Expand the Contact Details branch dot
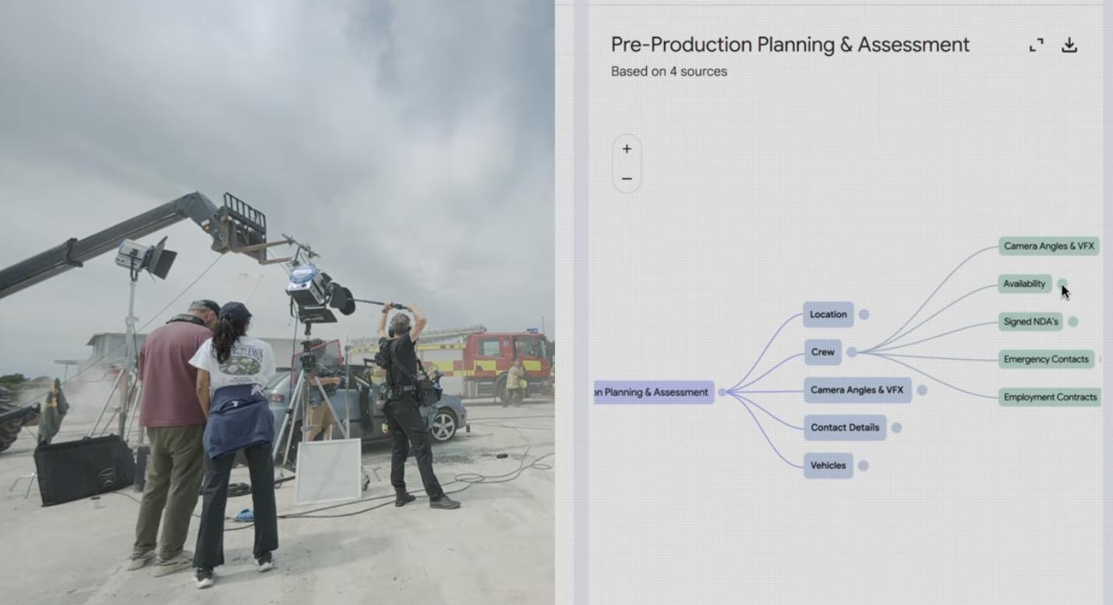 click(x=896, y=427)
